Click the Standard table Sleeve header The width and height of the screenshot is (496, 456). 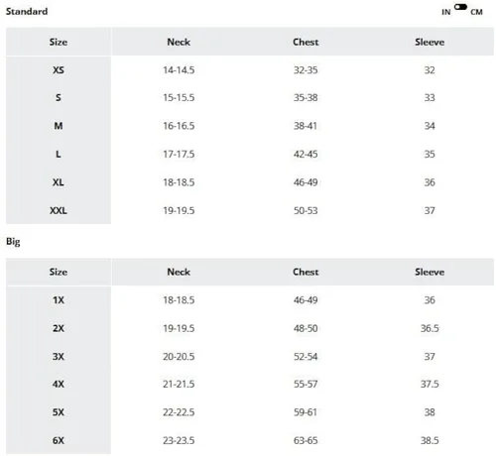430,42
